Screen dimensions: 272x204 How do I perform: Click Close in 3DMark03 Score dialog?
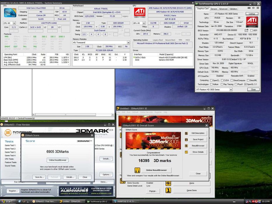coord(85,177)
